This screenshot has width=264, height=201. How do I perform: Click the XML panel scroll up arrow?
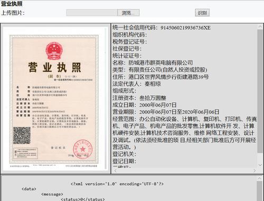(260, 178)
